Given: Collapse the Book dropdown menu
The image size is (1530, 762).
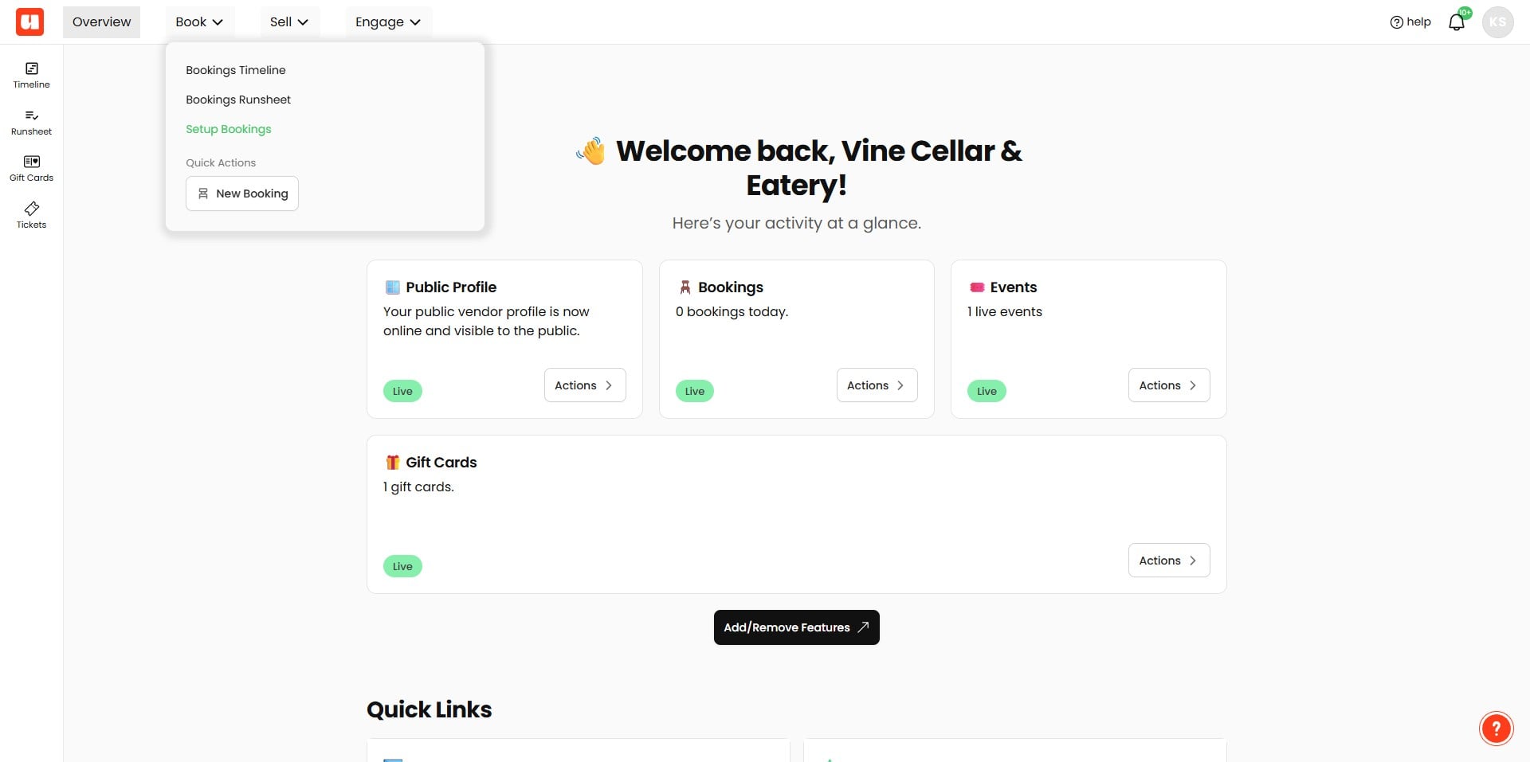Looking at the screenshot, I should tap(199, 21).
